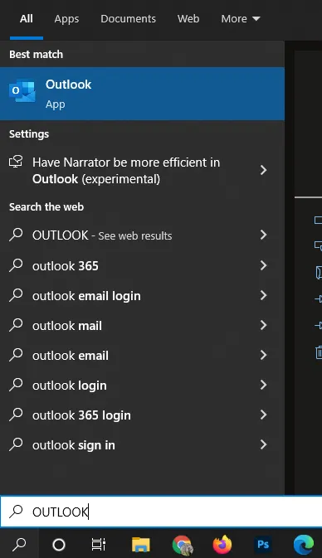Click magnifier icon beside outlook mail
This screenshot has height=558, width=322.
click(x=16, y=325)
